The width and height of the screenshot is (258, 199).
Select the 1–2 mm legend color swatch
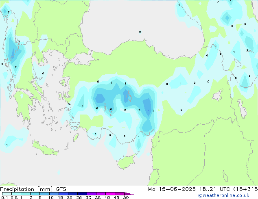(x=26, y=194)
